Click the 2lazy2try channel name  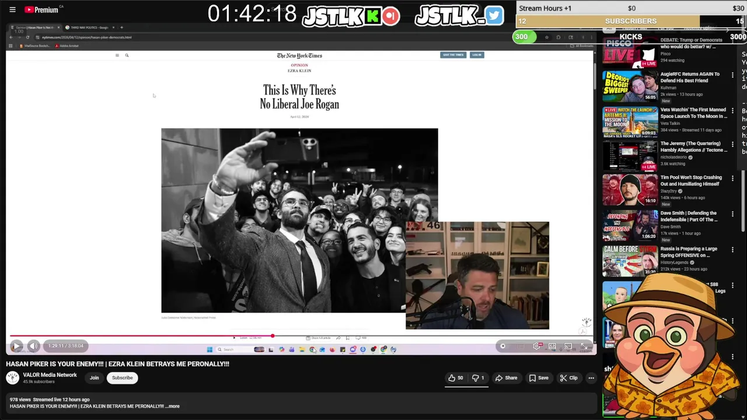pyautogui.click(x=669, y=191)
